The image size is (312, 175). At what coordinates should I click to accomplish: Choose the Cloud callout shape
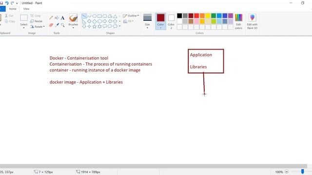115,26
